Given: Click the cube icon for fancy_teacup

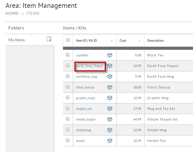Looking at the screenshot, I should point(110,87).
